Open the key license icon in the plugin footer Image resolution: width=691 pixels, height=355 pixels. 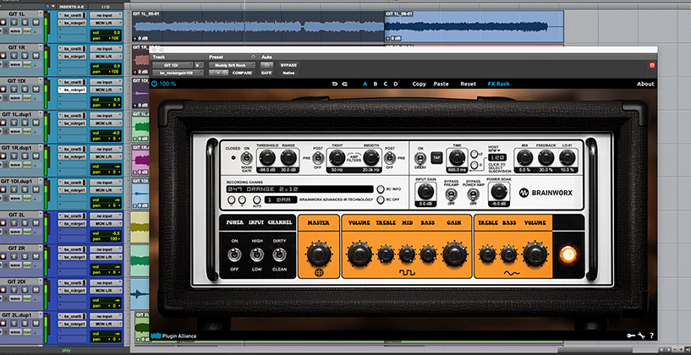[x=631, y=336]
